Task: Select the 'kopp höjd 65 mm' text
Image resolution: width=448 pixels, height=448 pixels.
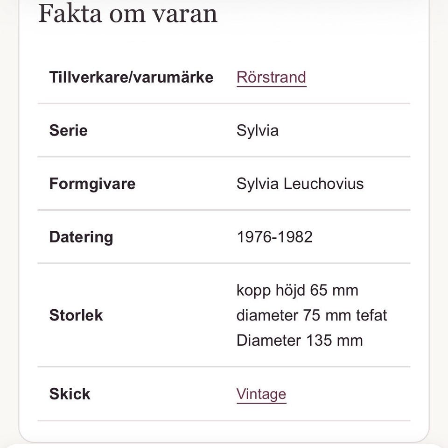Action: (x=297, y=291)
